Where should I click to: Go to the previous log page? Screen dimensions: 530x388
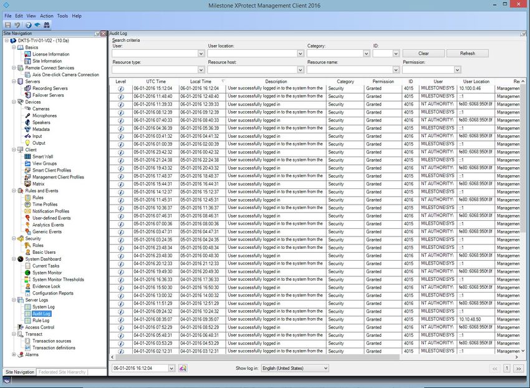[x=495, y=369]
